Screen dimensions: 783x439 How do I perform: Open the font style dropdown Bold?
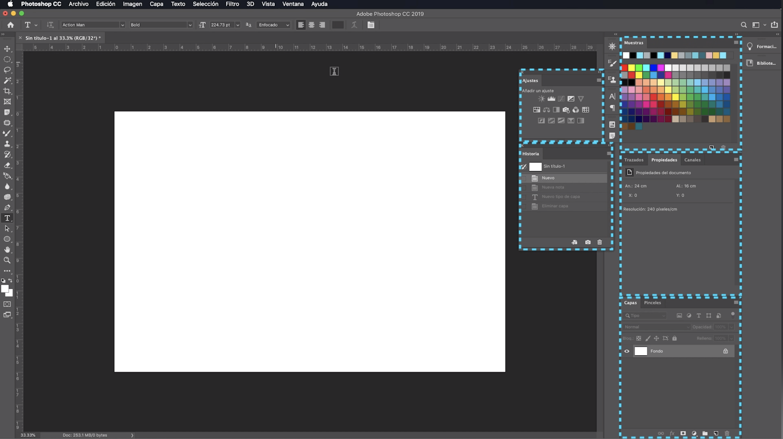point(161,25)
